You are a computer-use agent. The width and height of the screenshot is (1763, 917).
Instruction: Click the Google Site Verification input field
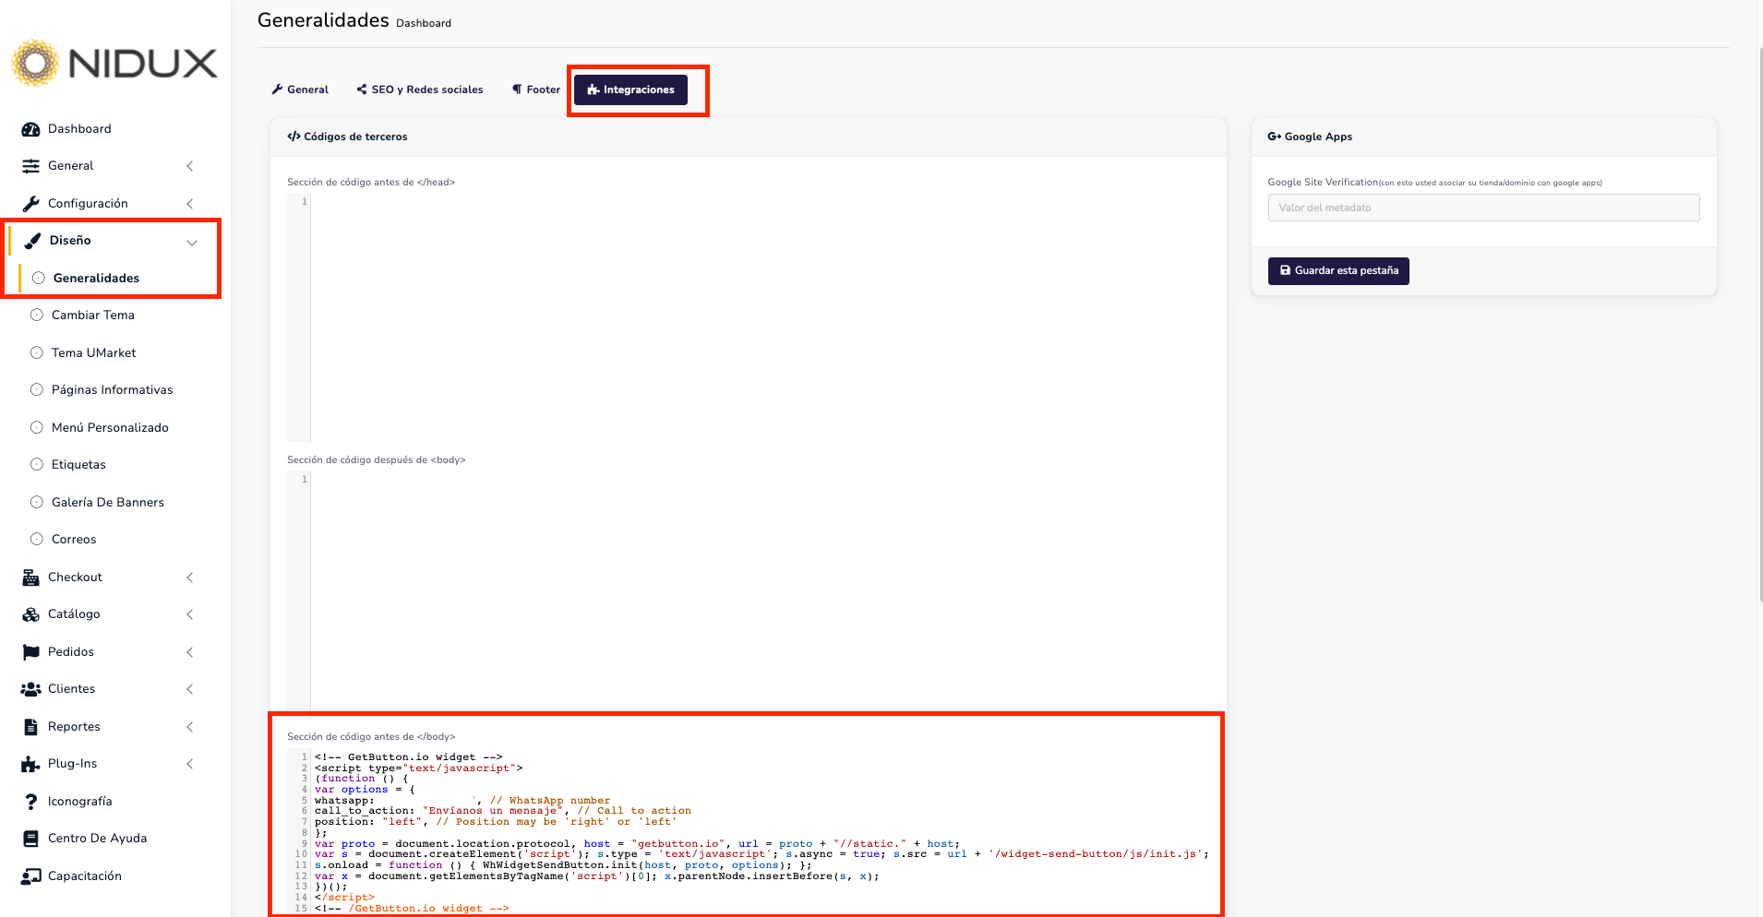(1483, 208)
